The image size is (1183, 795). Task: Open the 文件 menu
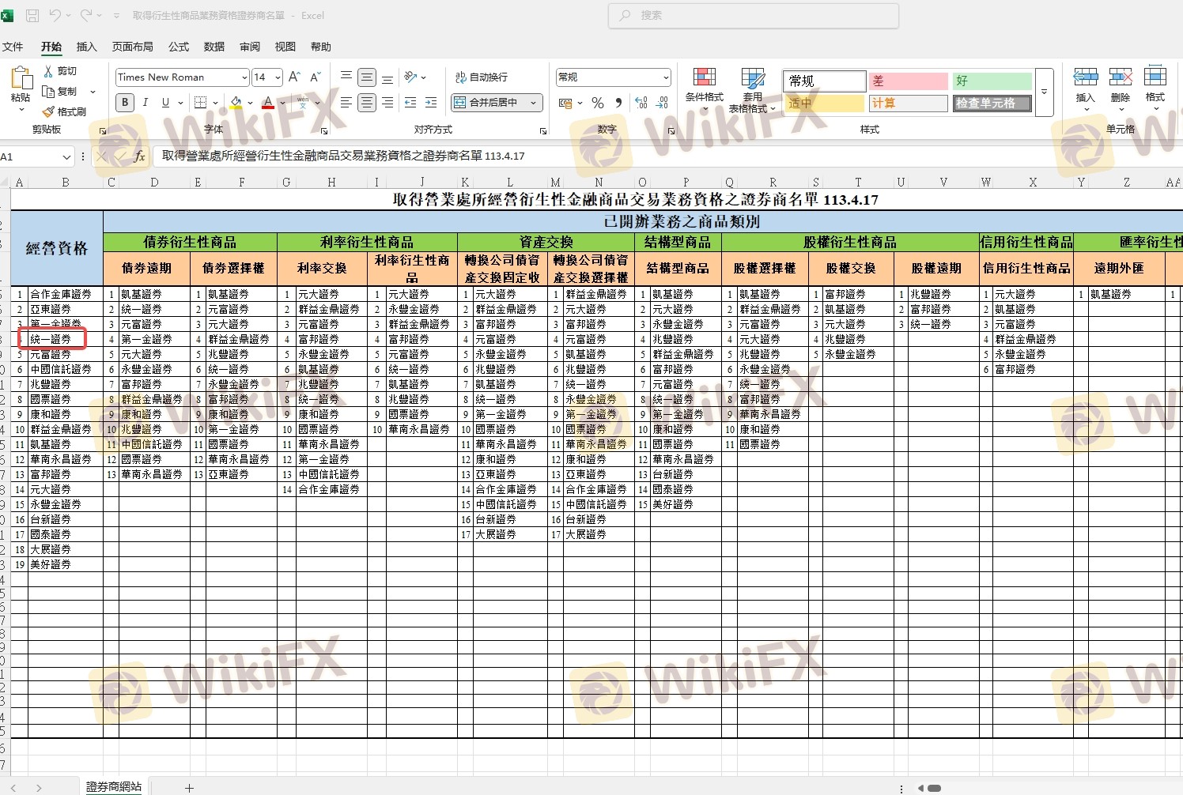point(13,47)
